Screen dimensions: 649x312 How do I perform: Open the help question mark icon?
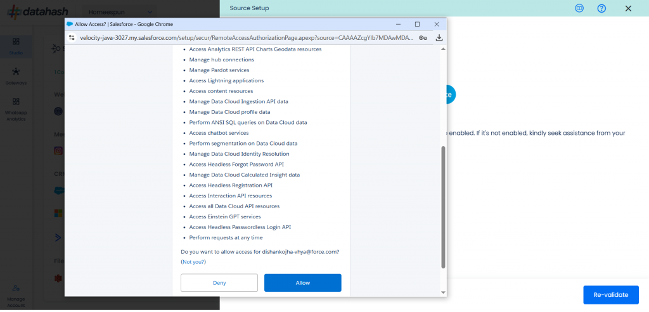602,8
